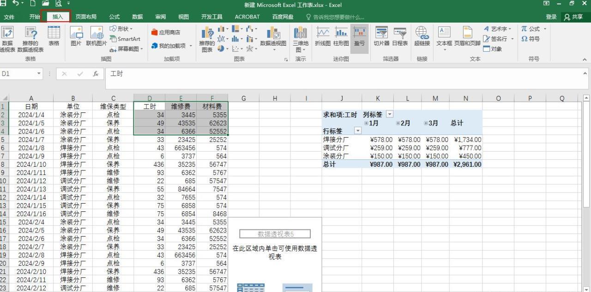Open column labels (列标签) filter dropdown
Image resolution: width=591 pixels, height=292 pixels.
(390, 114)
